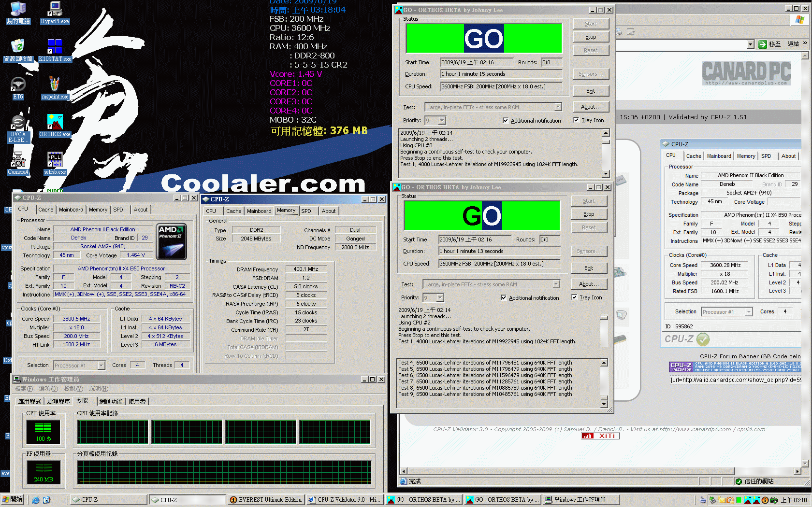Click the BB code URL field on web page

tap(735, 380)
